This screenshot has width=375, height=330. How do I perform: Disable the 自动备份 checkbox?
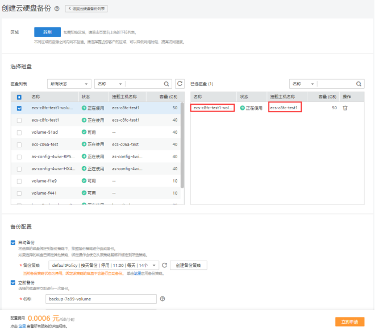14,242
